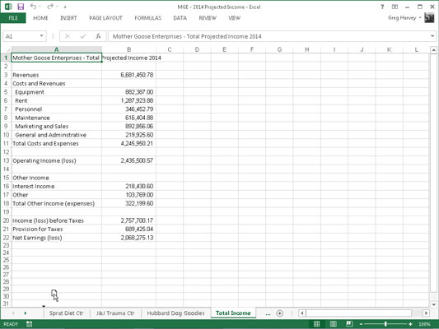Switch to the DATA ribbon tab
Viewport: 439px width, 329px height.
(x=180, y=18)
